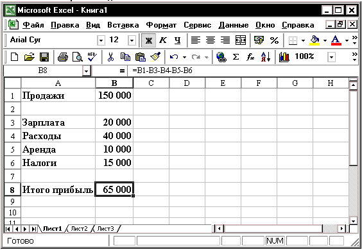This screenshot has width=362, height=250.
Task: Apply red font color A
Action: (x=336, y=40)
